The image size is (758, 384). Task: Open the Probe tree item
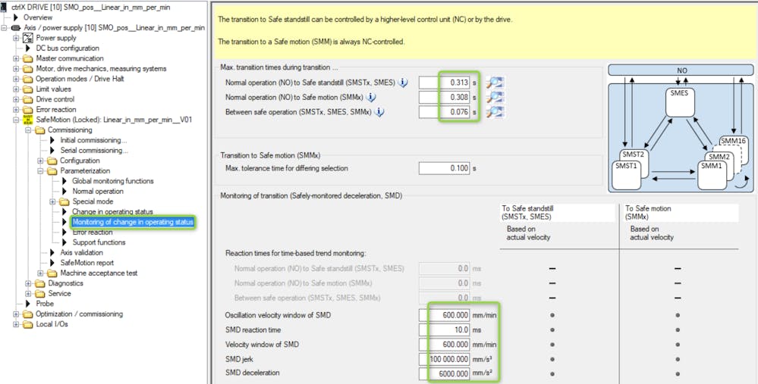pyautogui.click(x=45, y=304)
